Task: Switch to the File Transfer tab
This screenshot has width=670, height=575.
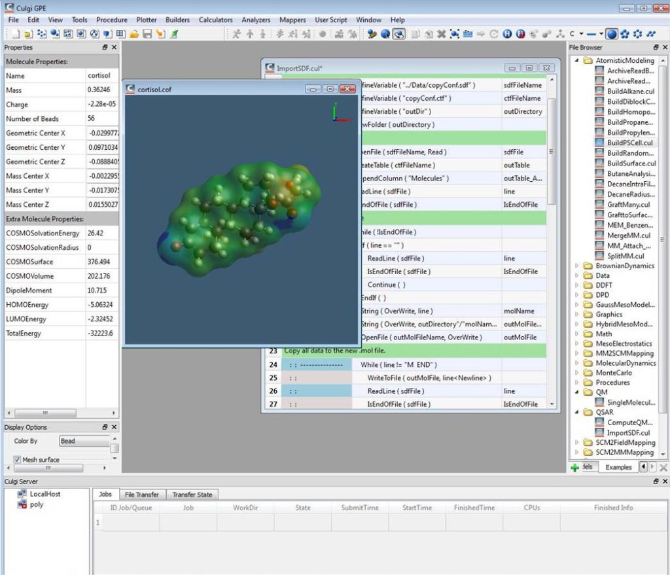Action: tap(141, 495)
